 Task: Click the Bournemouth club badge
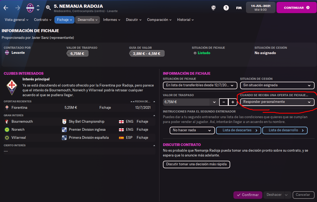tap(7, 122)
